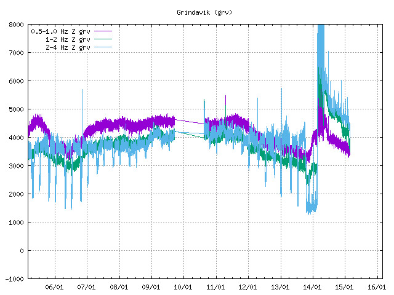Click the 0 y-axis label

point(22,251)
